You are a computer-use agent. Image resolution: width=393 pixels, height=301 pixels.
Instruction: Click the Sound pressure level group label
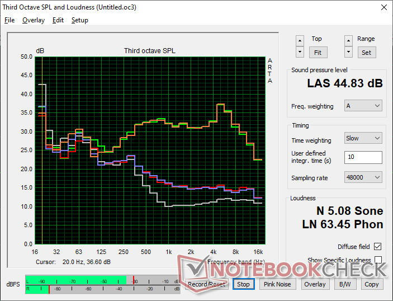click(x=319, y=70)
